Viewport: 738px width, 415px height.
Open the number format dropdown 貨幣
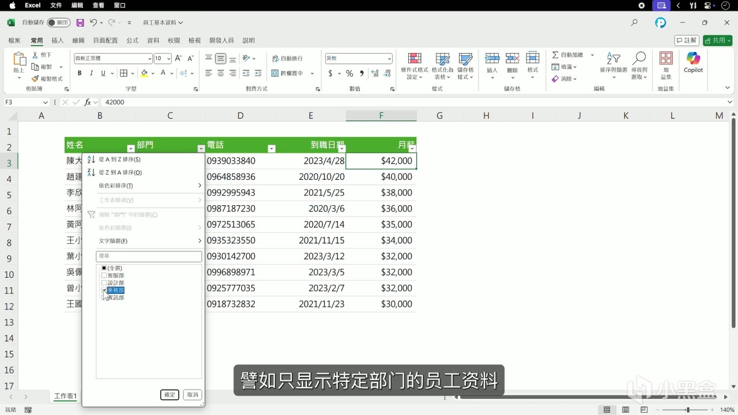[389, 58]
